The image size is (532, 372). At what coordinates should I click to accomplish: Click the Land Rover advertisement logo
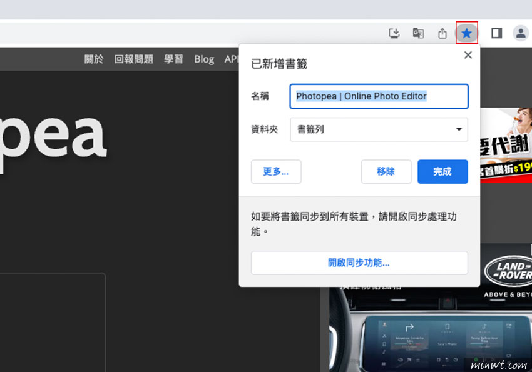(x=508, y=271)
